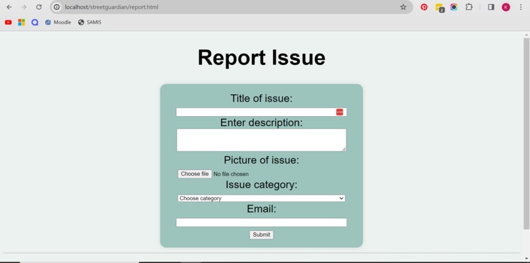Screen dimensions: 530x263
Task: Open the Microsoft bookmark icon
Action: [x=21, y=22]
